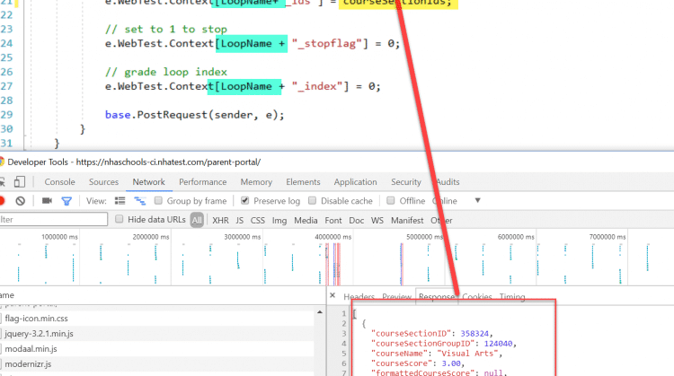Click the courseSectionID value 358324

pos(474,334)
